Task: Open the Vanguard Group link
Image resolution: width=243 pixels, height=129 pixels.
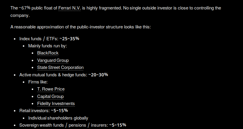Action: tap(53, 60)
